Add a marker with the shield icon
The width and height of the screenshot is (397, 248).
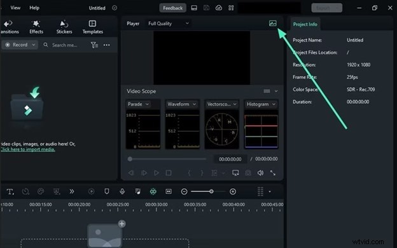107,191
